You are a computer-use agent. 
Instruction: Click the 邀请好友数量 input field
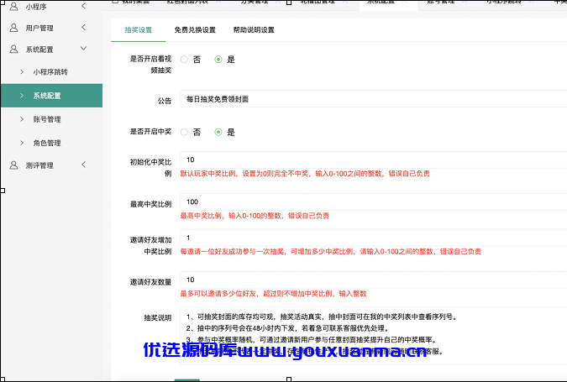click(x=373, y=280)
